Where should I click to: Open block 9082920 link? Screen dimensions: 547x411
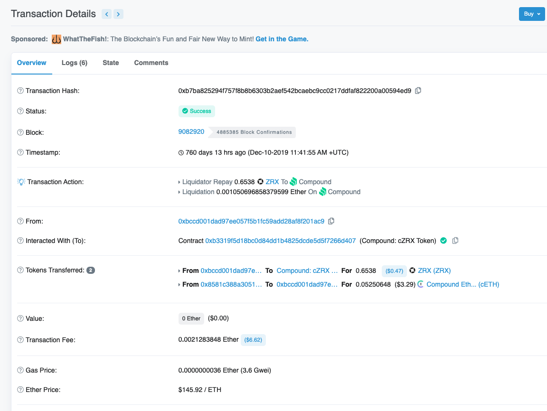tap(191, 132)
